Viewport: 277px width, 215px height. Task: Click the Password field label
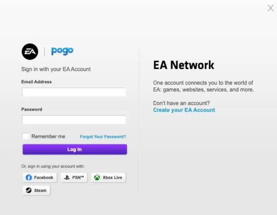[32, 110]
